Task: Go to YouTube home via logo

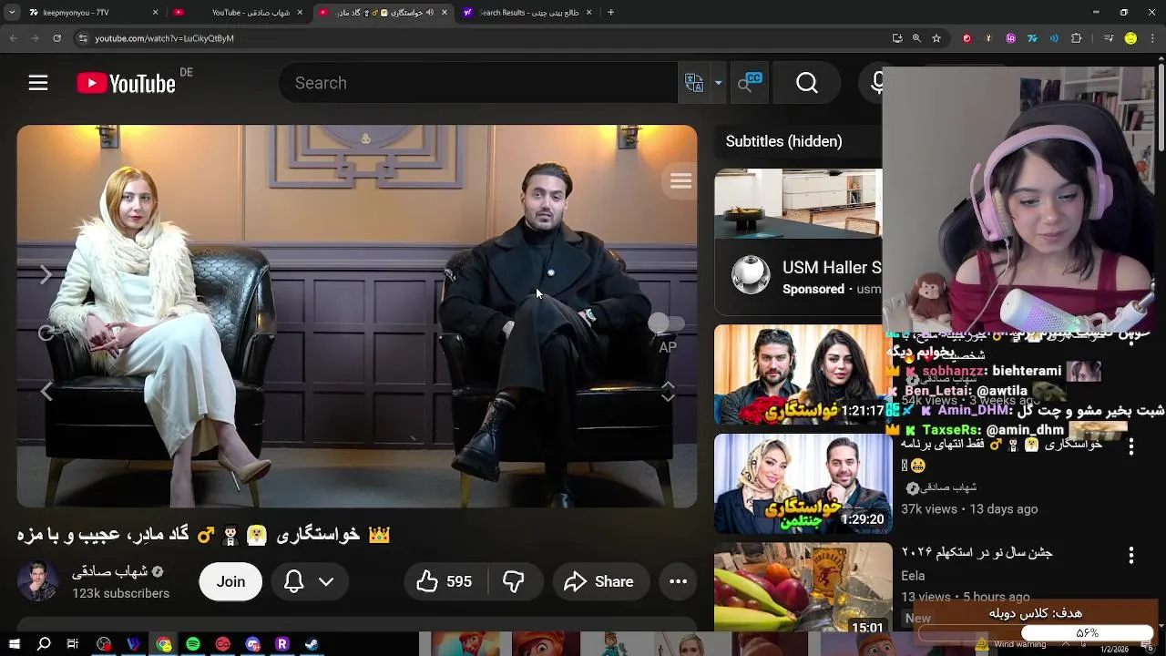Action: pos(126,83)
